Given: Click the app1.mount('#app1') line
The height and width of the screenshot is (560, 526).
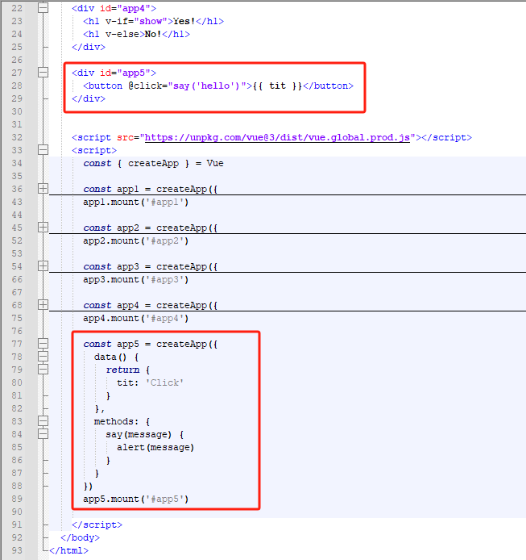Looking at the screenshot, I should coord(135,203).
